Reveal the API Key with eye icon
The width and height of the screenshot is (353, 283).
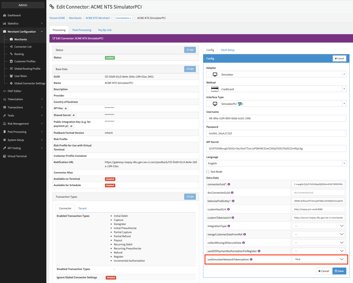pos(66,109)
